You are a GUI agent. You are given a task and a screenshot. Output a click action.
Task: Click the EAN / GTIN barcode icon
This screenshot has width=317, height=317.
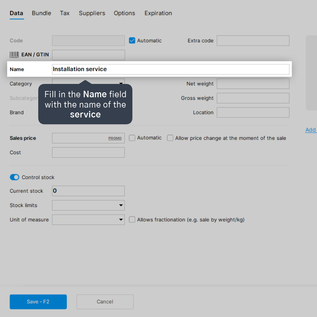coord(14,55)
